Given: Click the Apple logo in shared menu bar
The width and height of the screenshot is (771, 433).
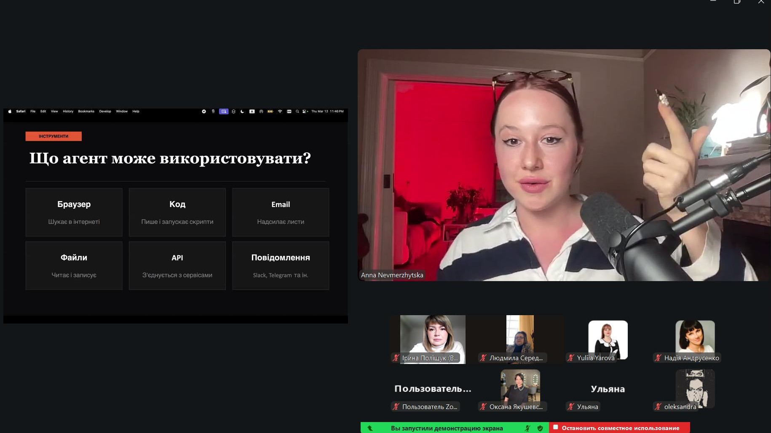Looking at the screenshot, I should 10,112.
